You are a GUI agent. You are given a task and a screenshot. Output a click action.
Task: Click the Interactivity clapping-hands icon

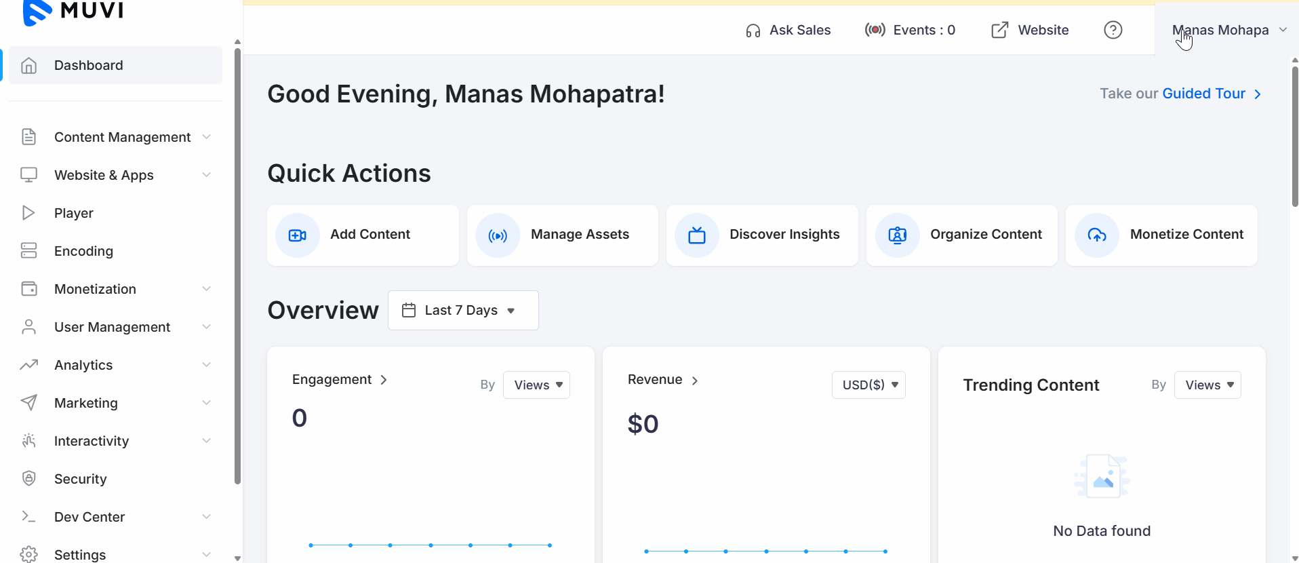pyautogui.click(x=28, y=441)
